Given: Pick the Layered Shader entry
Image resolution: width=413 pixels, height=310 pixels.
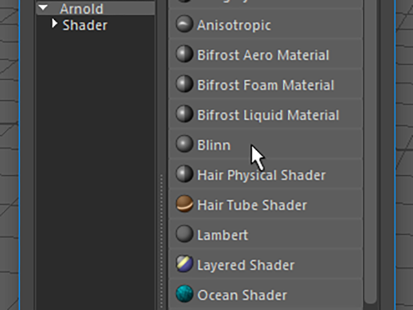Looking at the screenshot, I should tap(265, 264).
